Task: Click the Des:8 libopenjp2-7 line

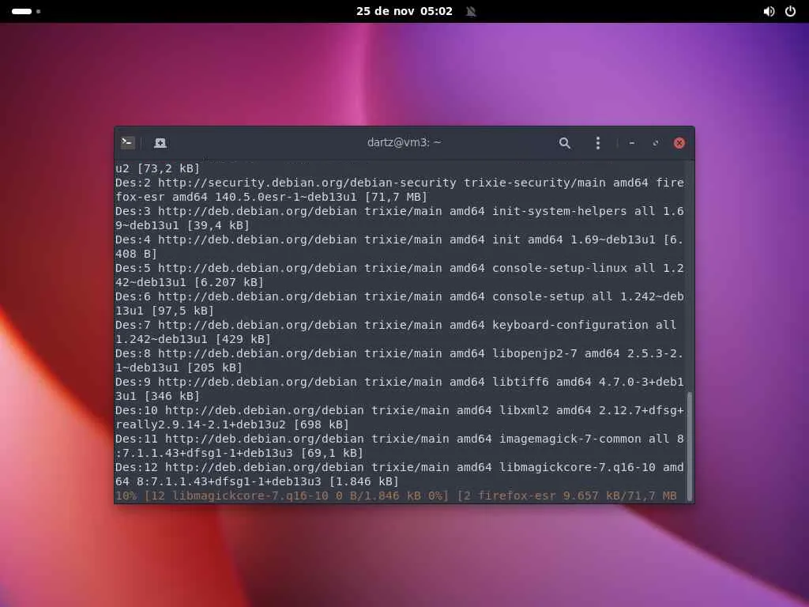Action: [399, 353]
